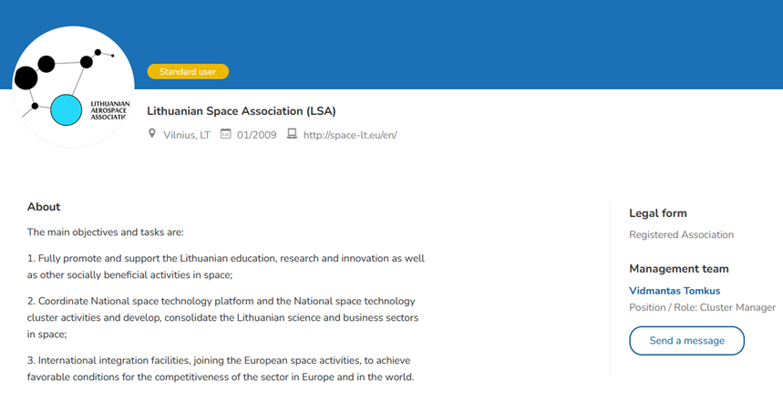Click the laptop website icon
783x402 pixels.
pos(292,135)
